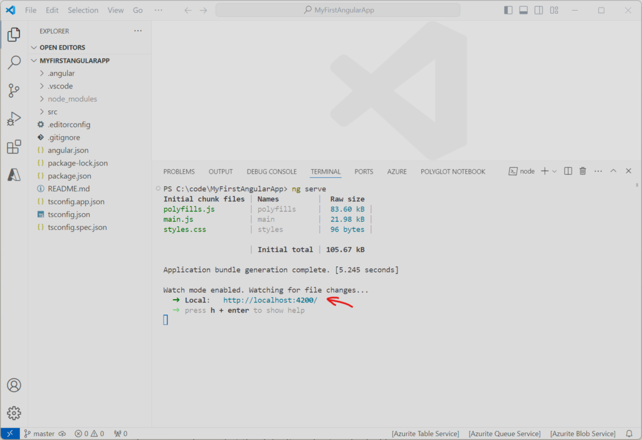Expand the node_modules folder

72,99
